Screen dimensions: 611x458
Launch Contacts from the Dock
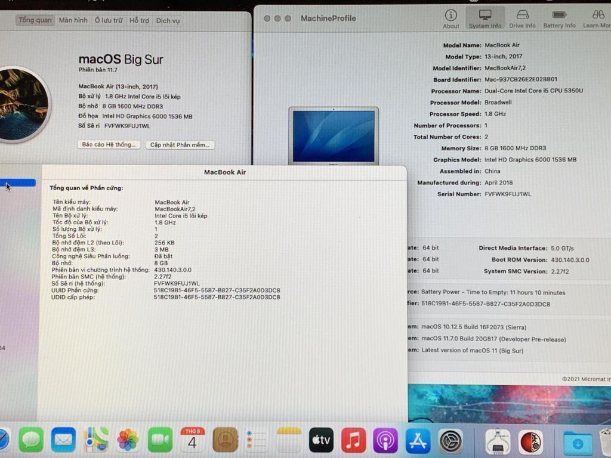tap(225, 440)
